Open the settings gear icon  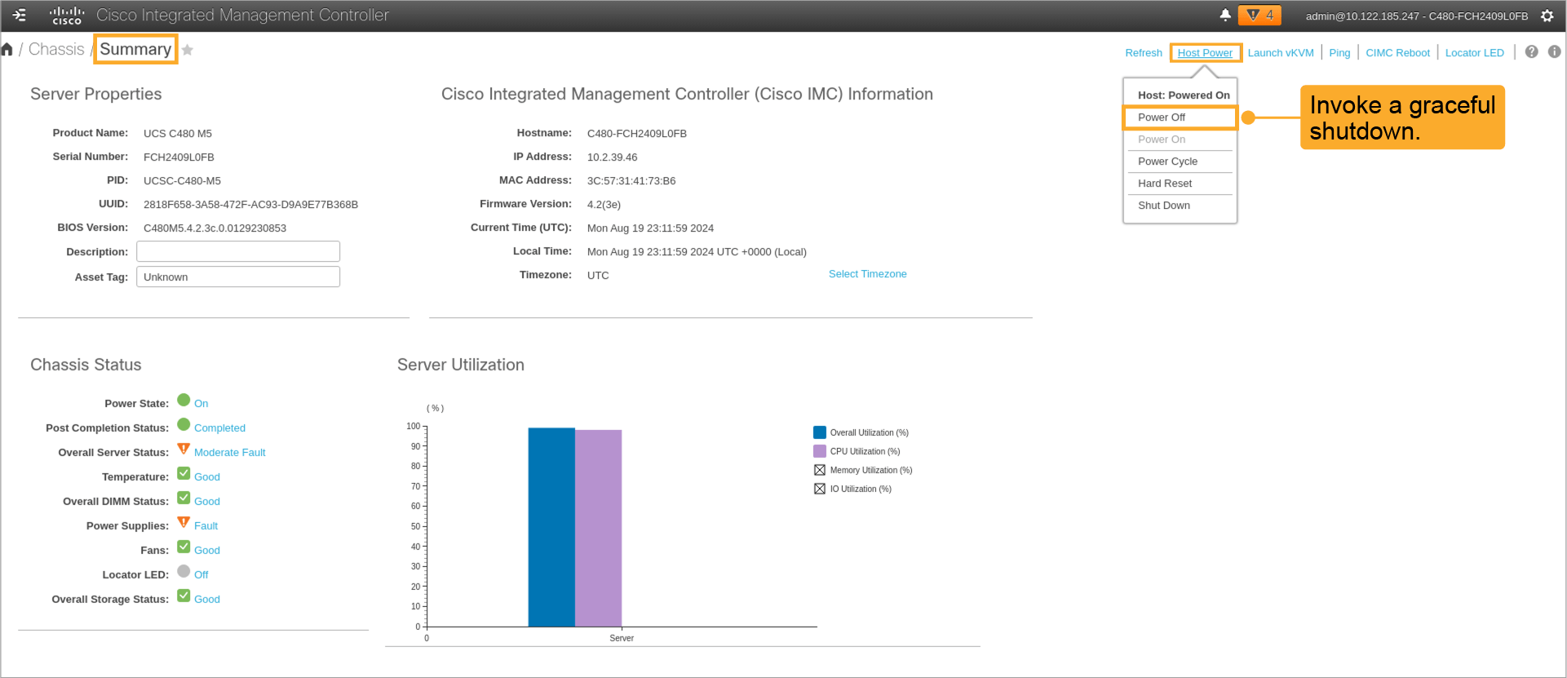1547,16
